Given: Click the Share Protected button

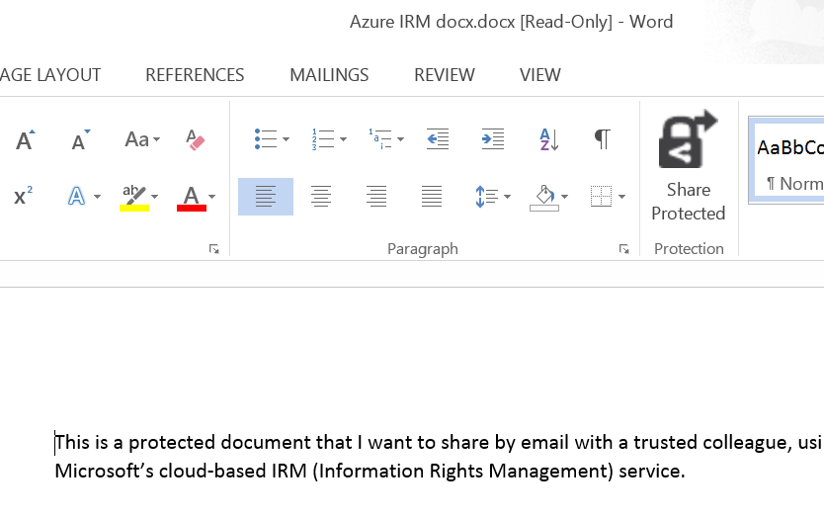Looking at the screenshot, I should pyautogui.click(x=689, y=166).
